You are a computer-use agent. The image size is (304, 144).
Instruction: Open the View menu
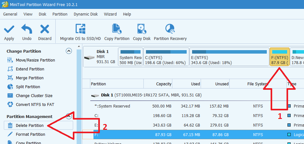[x=28, y=14]
